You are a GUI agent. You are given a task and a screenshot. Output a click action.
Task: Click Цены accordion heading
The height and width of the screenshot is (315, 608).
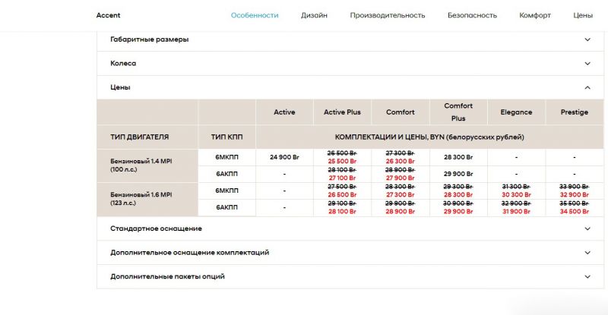tap(120, 87)
